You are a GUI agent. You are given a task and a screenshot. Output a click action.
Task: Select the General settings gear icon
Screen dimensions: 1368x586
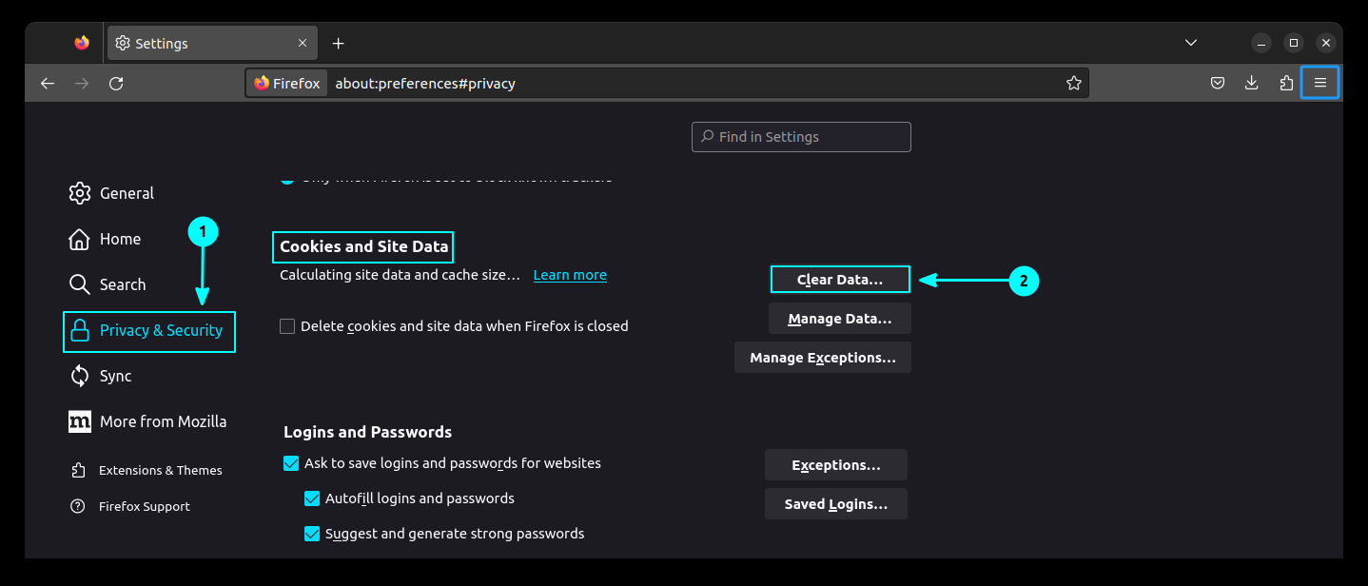tap(80, 193)
